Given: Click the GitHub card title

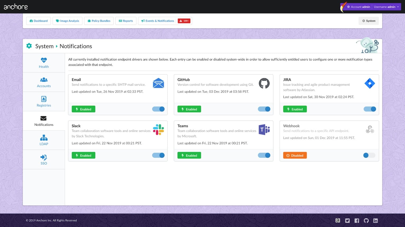Looking at the screenshot, I should point(184,80).
